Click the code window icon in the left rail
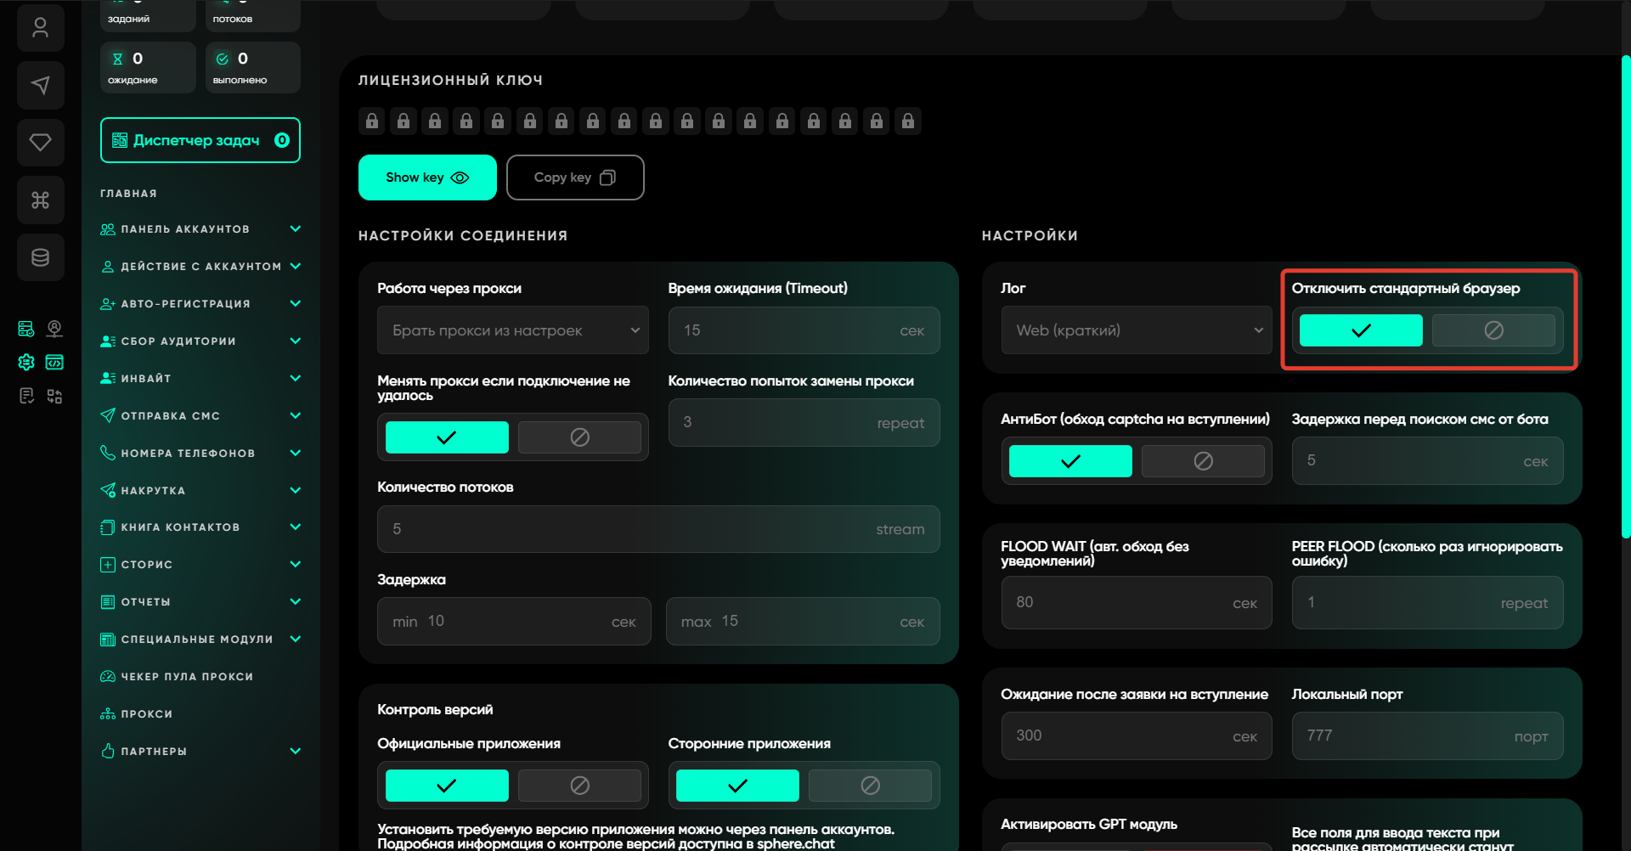The width and height of the screenshot is (1631, 851). point(54,363)
